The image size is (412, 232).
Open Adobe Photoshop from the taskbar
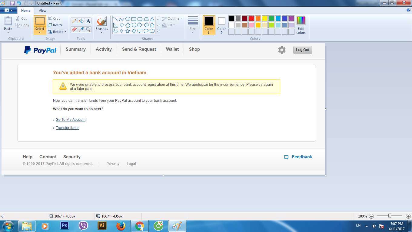click(x=64, y=226)
